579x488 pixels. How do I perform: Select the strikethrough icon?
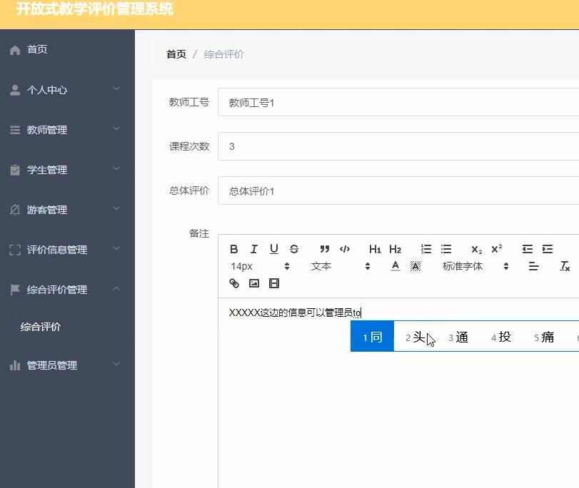tap(293, 249)
